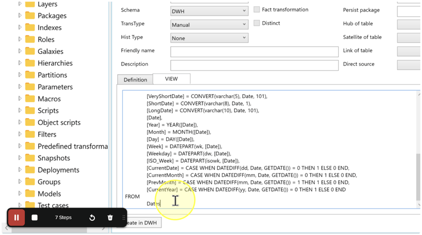Select the Test cases tree item
Image resolution: width=422 pixels, height=235 pixels.
point(53,205)
